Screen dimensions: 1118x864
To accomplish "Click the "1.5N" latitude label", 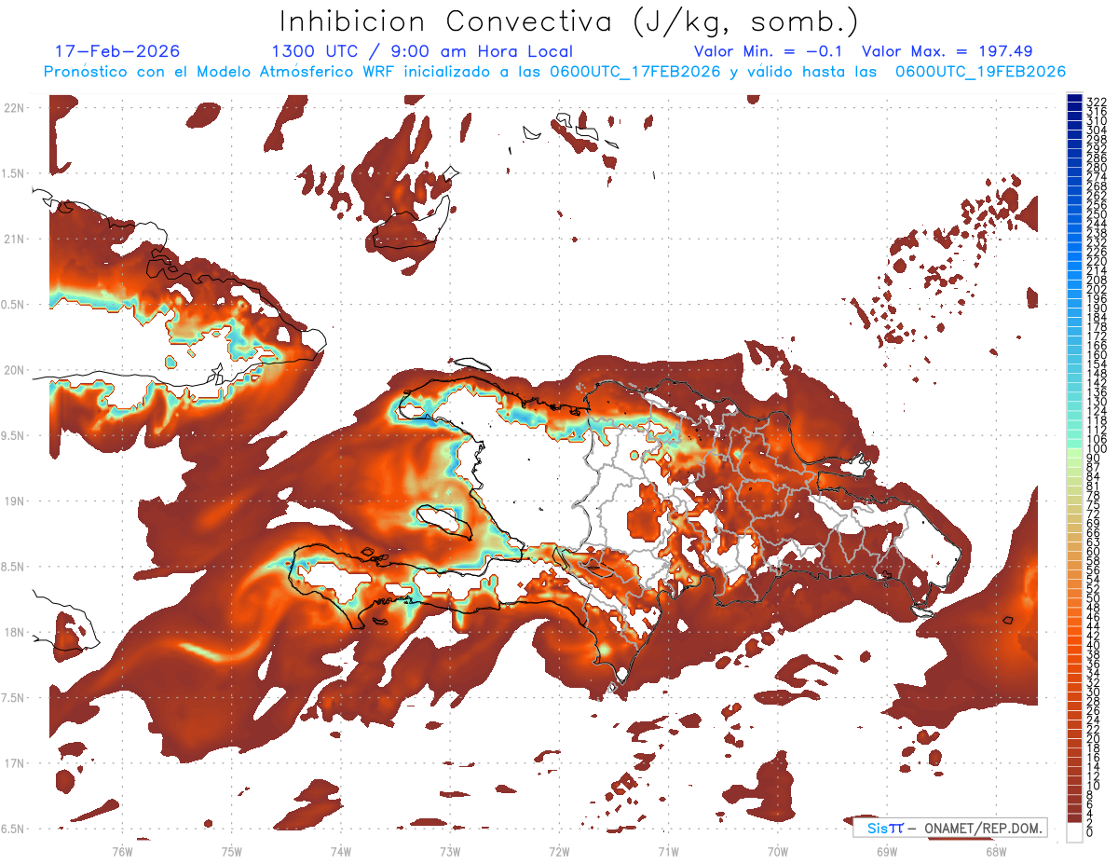I will pos(14,174).
